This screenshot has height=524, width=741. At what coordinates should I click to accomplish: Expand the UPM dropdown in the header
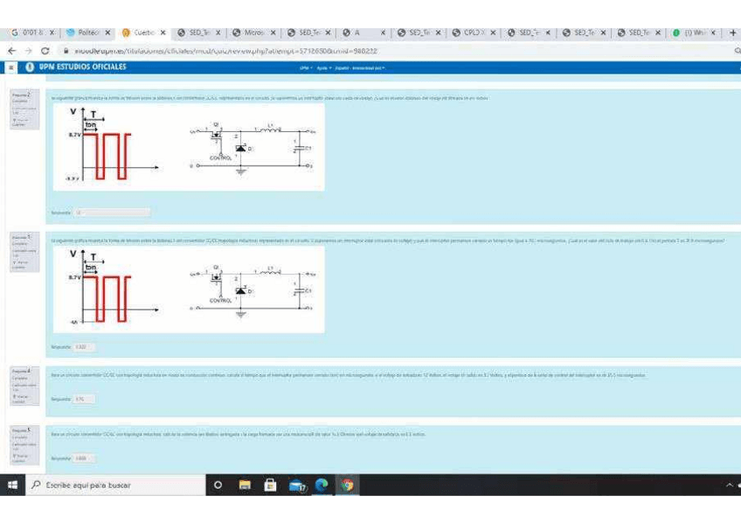(305, 67)
